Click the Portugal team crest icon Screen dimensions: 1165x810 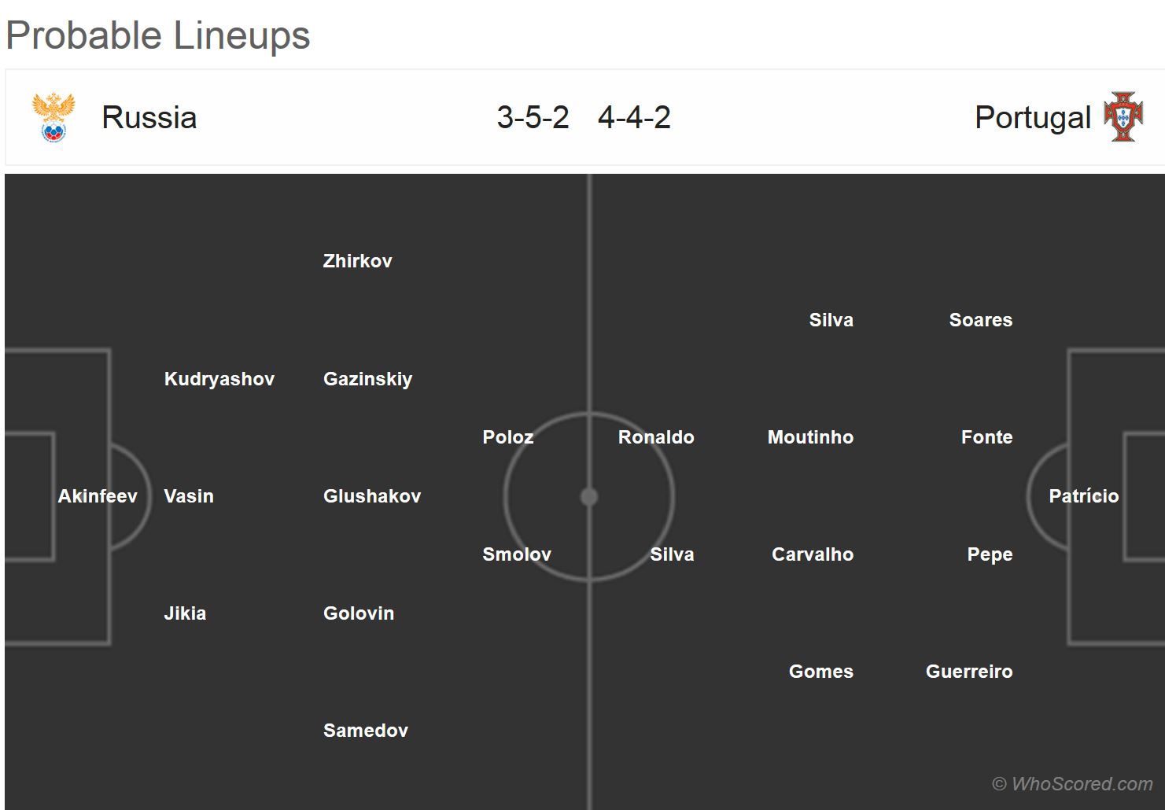tap(1123, 117)
